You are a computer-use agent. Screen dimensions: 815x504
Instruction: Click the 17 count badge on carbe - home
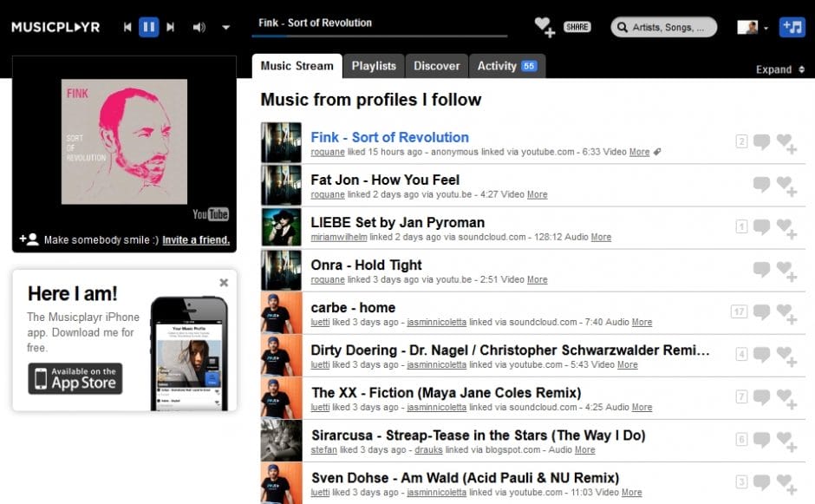(739, 311)
